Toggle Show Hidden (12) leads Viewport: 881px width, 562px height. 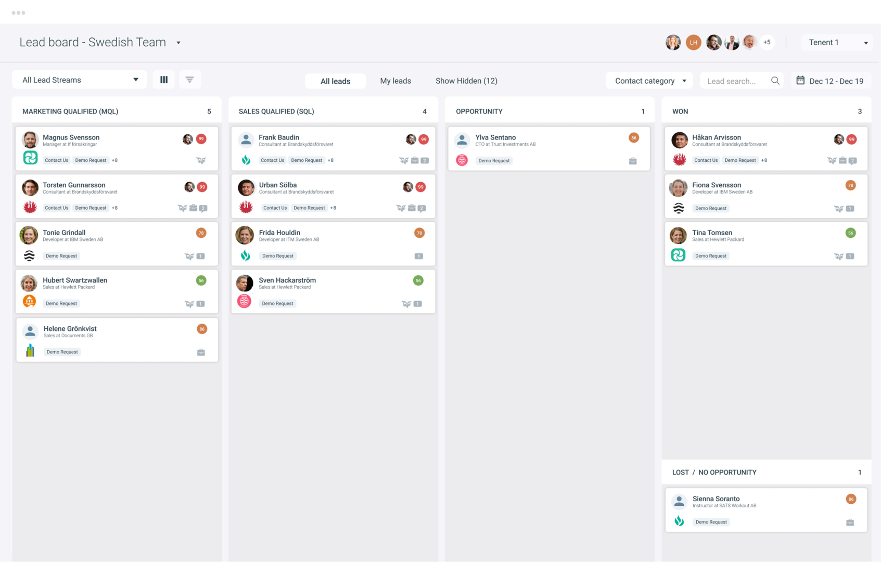coord(466,81)
